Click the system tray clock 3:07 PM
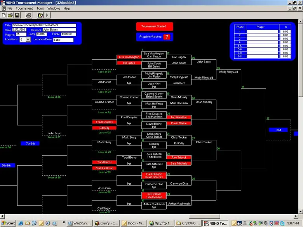303x227 pixels. pos(293,224)
